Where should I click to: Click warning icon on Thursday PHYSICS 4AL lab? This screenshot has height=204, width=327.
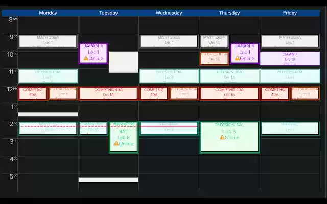[x=222, y=137]
